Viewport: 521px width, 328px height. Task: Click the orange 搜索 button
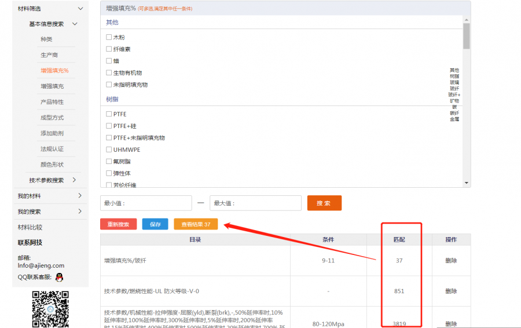[324, 203]
